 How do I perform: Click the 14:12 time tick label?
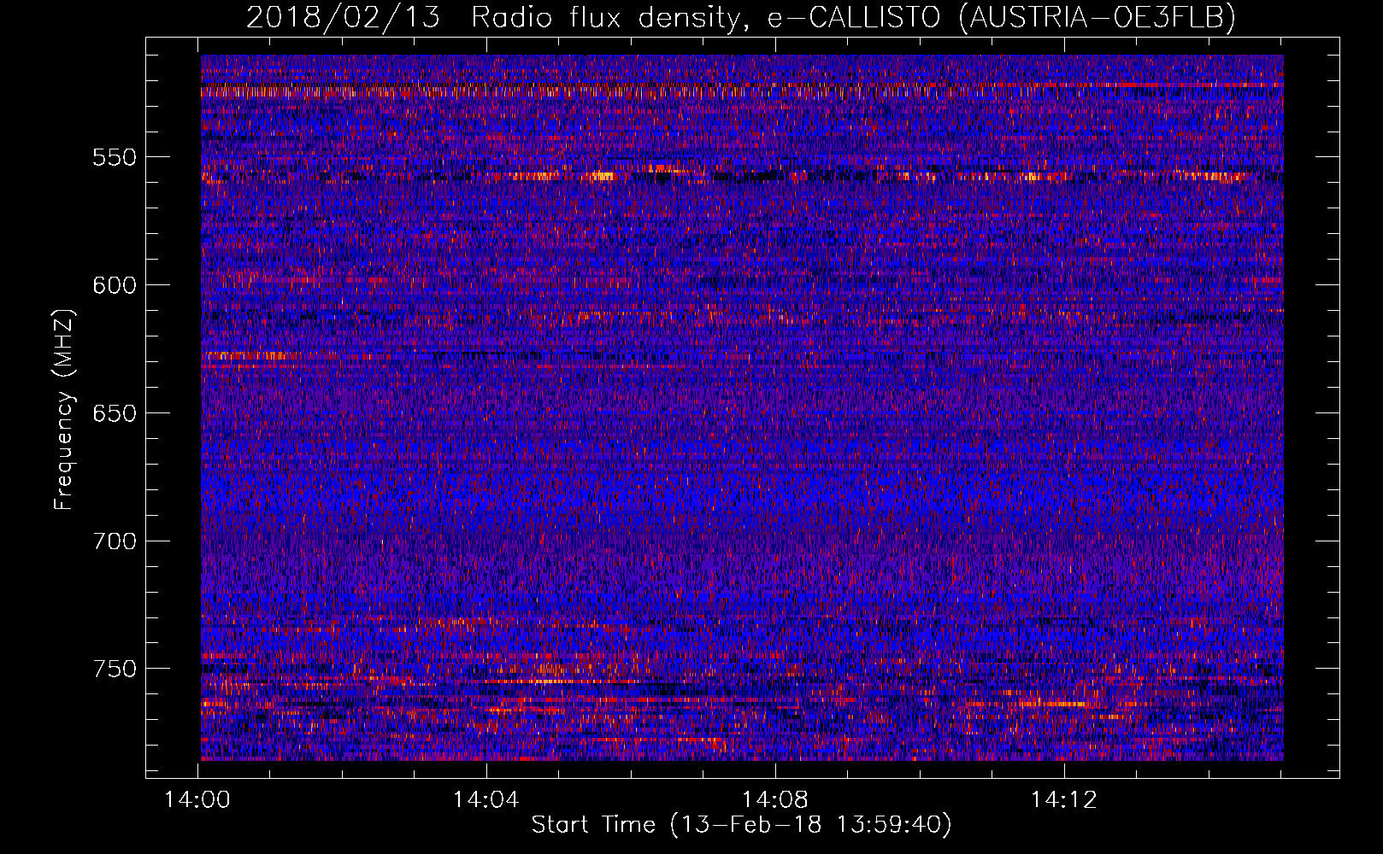pos(1064,800)
